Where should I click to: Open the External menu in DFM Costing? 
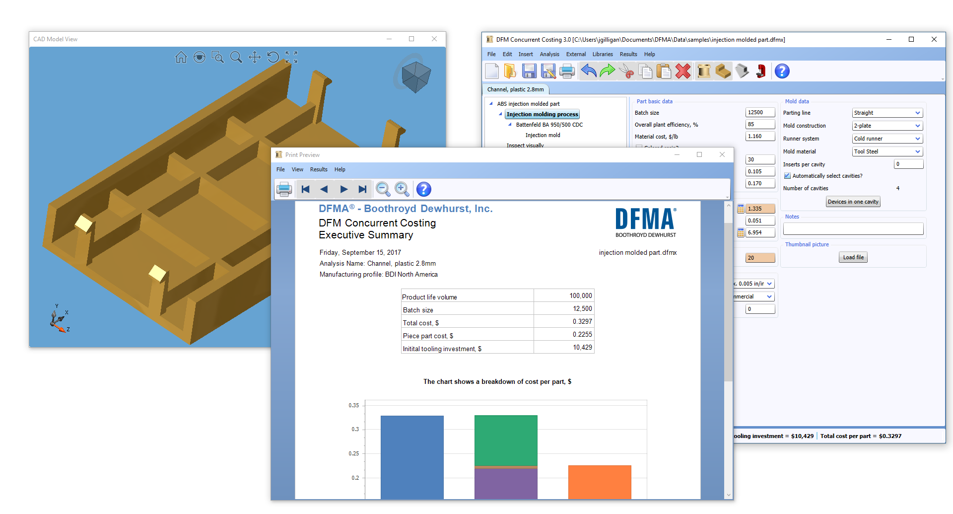576,54
